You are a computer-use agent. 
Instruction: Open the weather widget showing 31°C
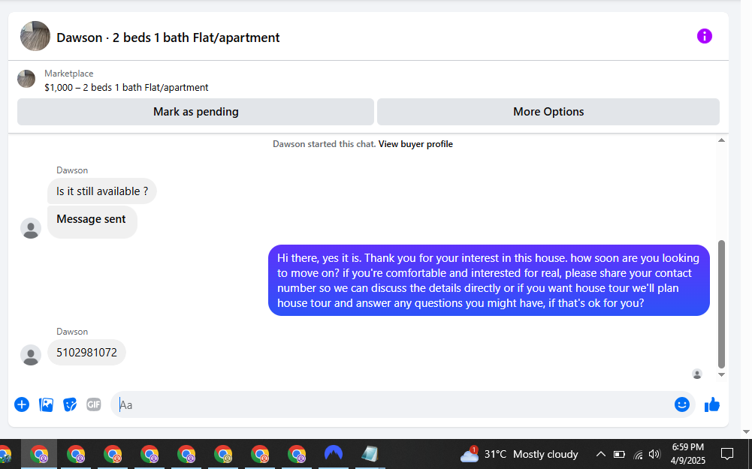pos(519,454)
